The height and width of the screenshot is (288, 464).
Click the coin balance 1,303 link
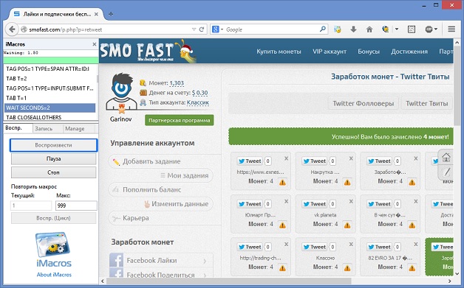177,83
